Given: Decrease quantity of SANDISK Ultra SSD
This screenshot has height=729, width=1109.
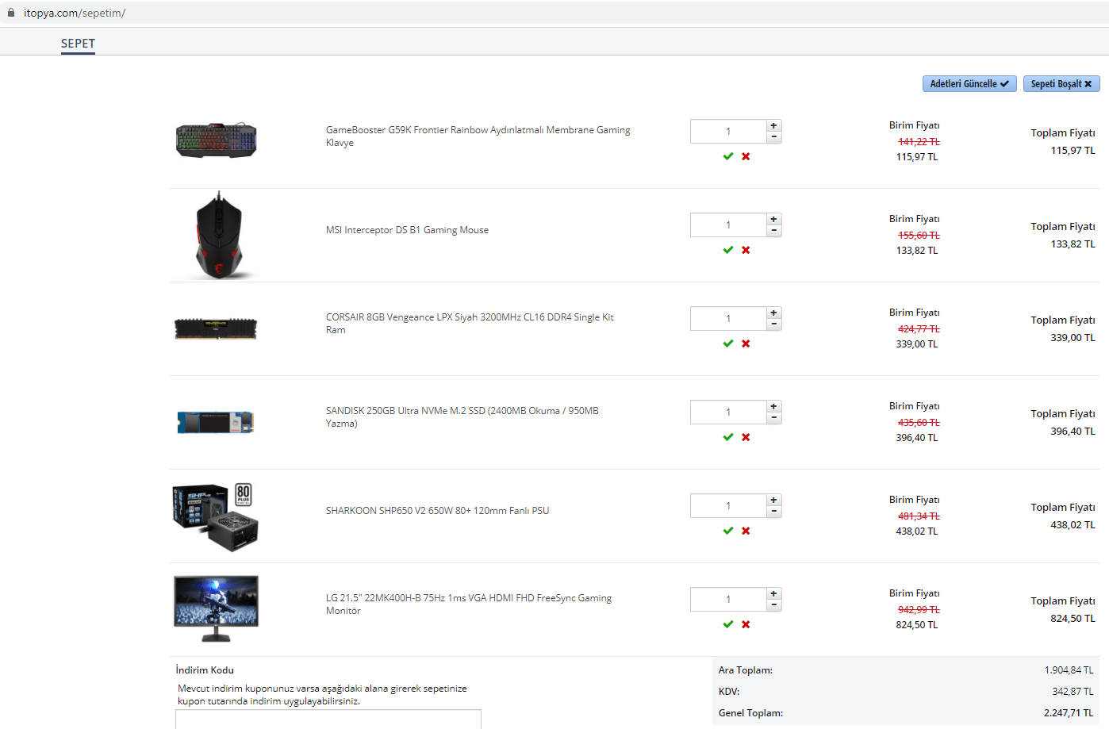Looking at the screenshot, I should pyautogui.click(x=774, y=418).
